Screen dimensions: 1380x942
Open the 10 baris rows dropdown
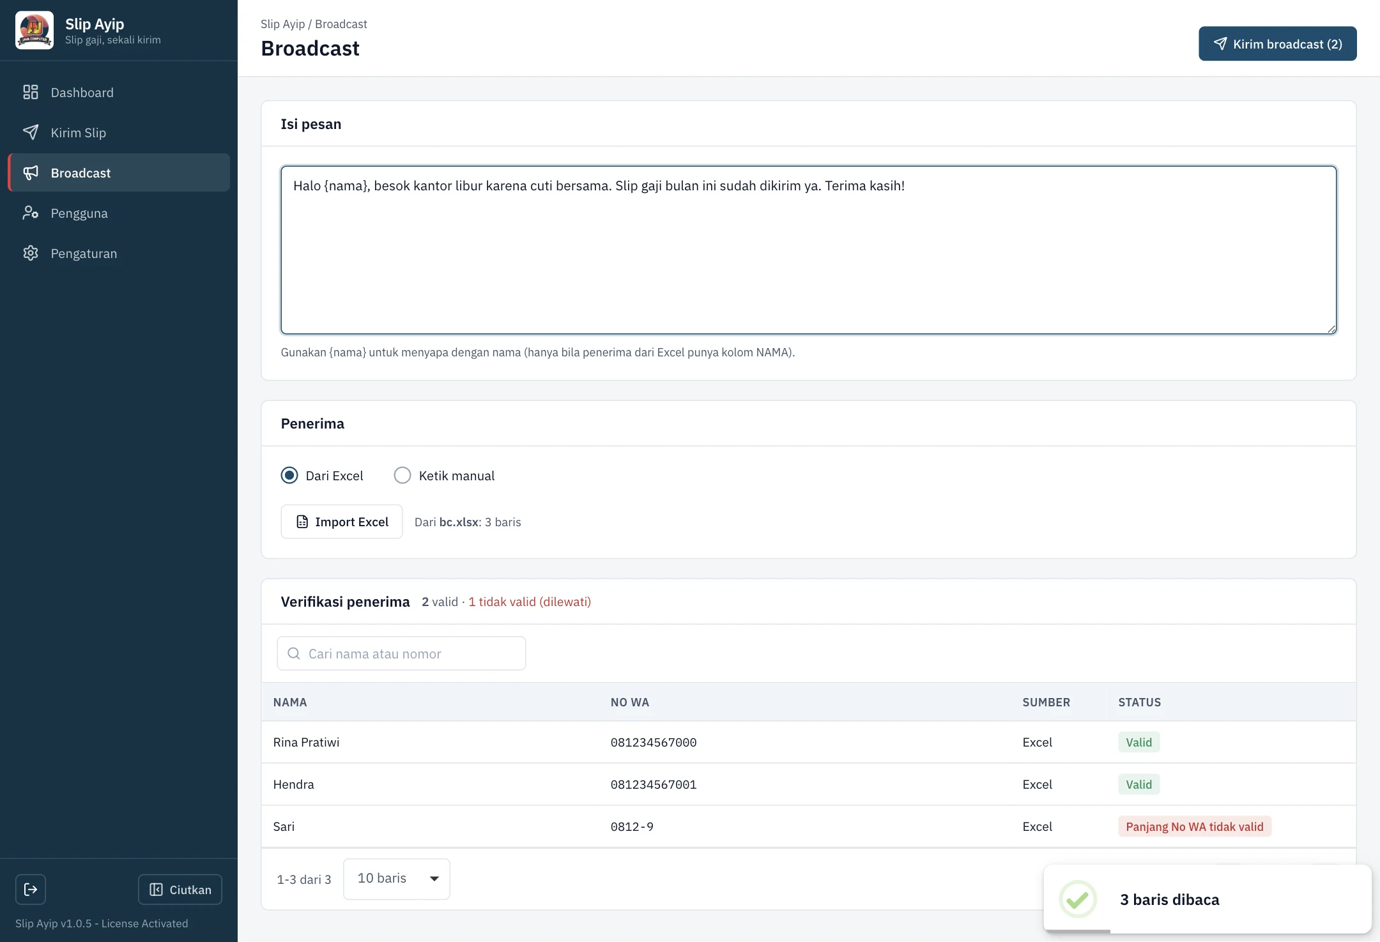pyautogui.click(x=397, y=879)
